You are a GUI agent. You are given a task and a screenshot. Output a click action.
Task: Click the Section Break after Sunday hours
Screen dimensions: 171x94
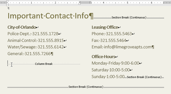pos(144,77)
